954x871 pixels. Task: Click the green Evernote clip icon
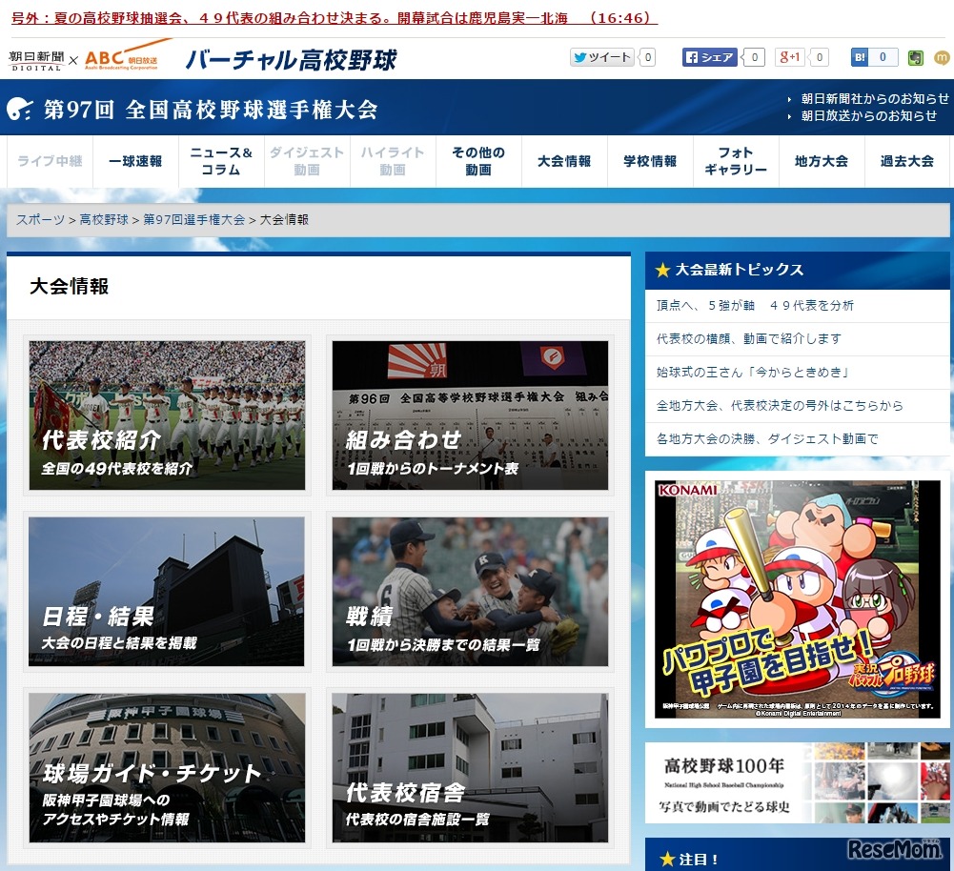click(x=916, y=57)
